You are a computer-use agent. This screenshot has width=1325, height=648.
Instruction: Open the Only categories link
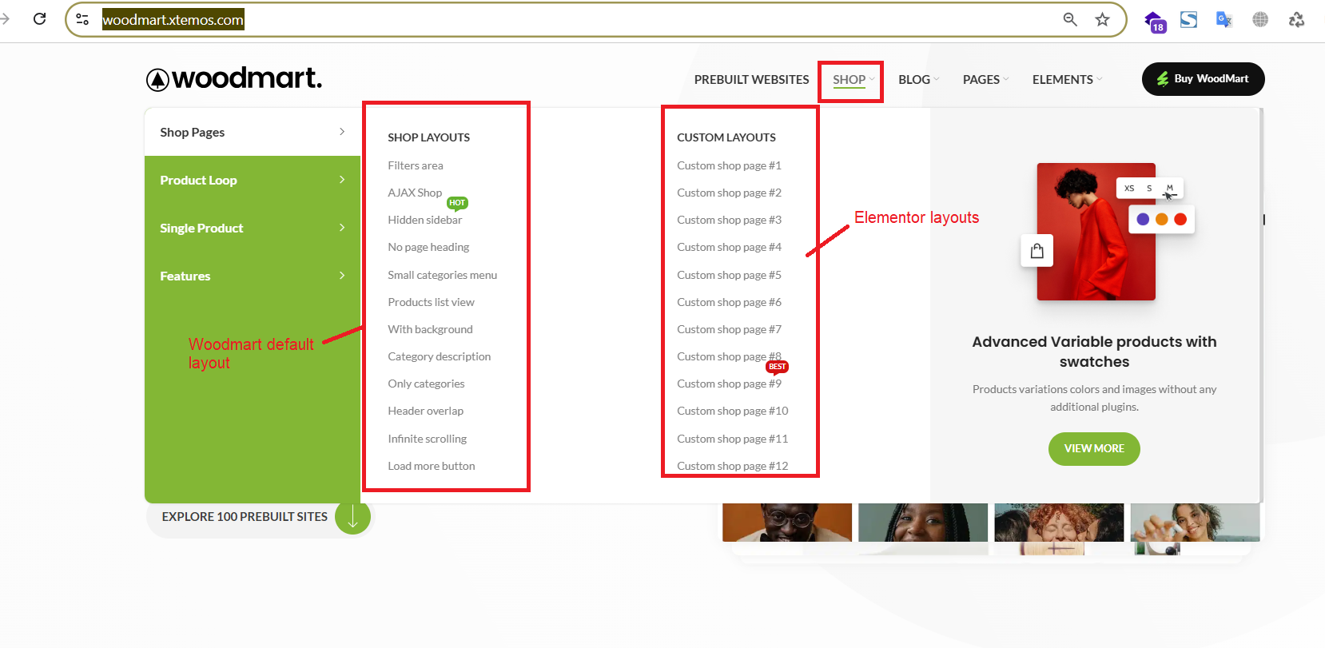pos(426,384)
